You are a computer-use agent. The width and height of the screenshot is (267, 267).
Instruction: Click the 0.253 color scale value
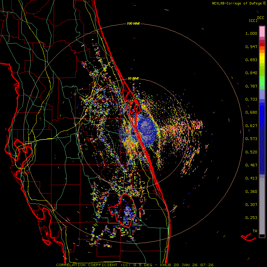click(251, 218)
